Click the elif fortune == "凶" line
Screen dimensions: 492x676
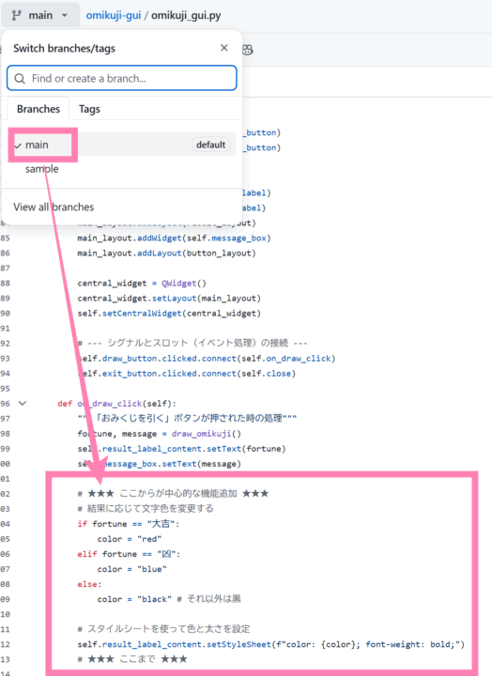pyautogui.click(x=129, y=554)
